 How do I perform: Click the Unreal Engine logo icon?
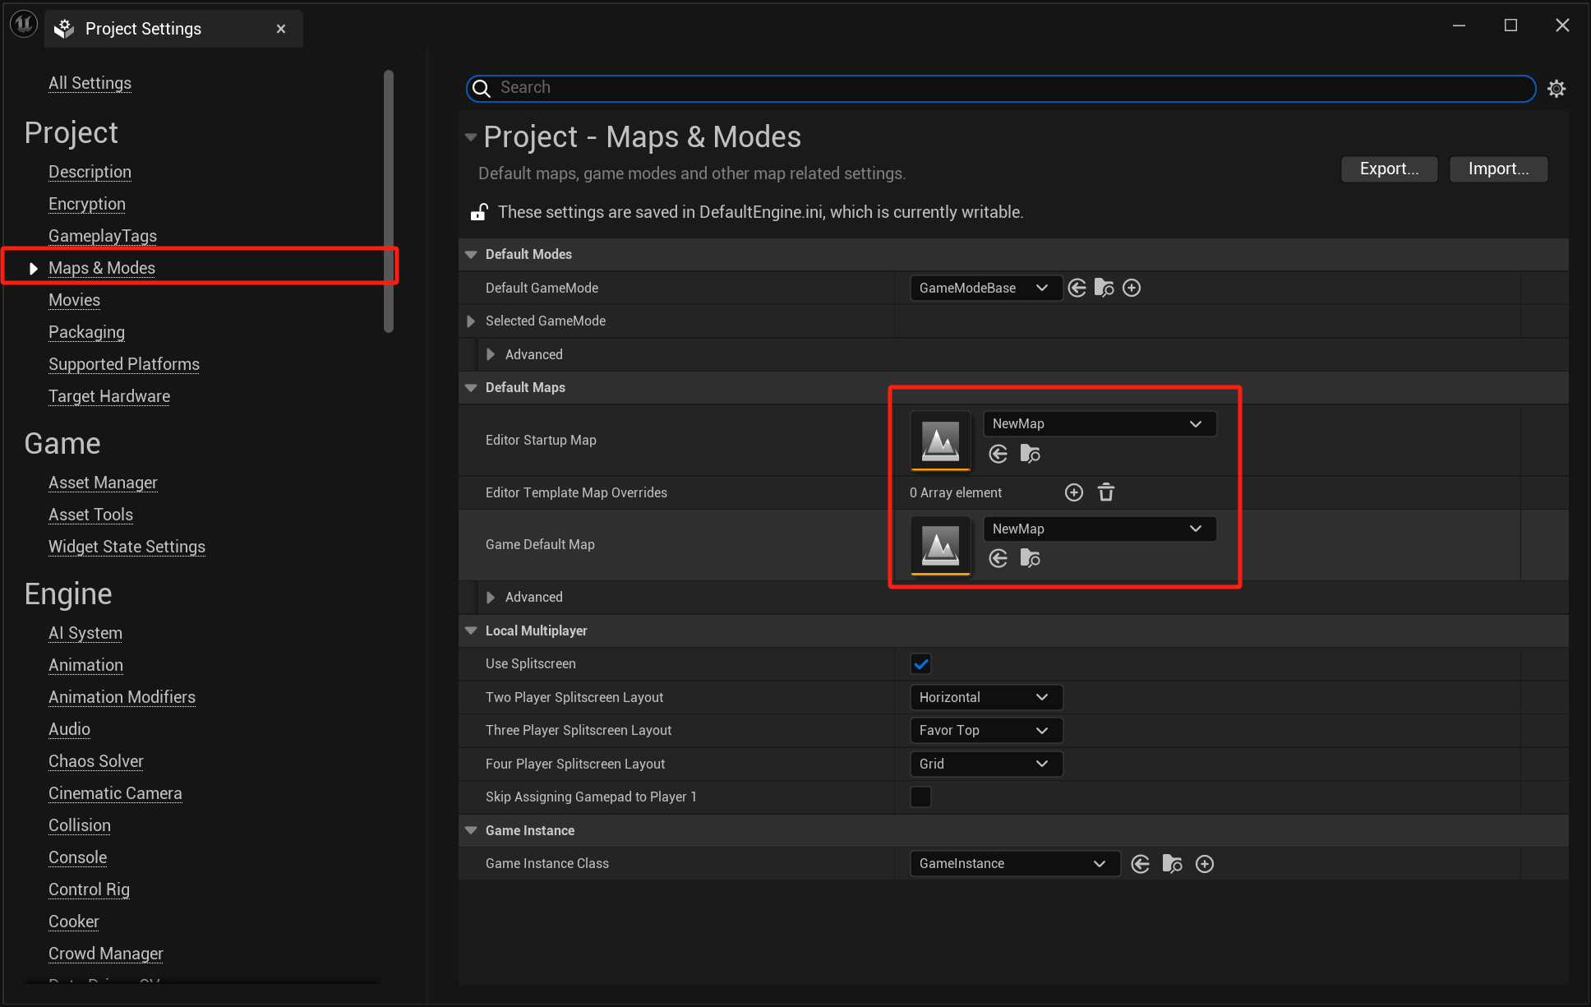point(24,25)
